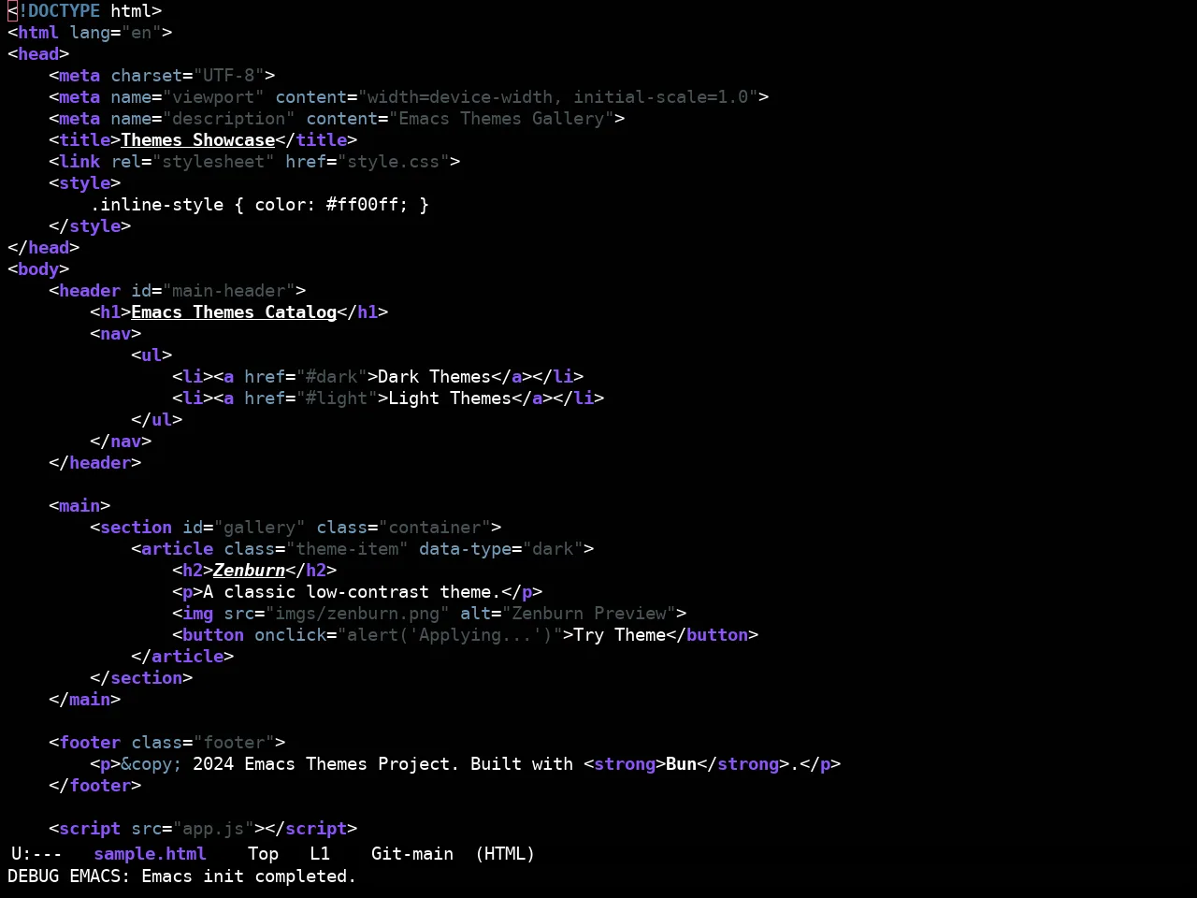Click the echo area message 'Emacs init completed.'
The height and width of the screenshot is (898, 1197).
coord(249,876)
